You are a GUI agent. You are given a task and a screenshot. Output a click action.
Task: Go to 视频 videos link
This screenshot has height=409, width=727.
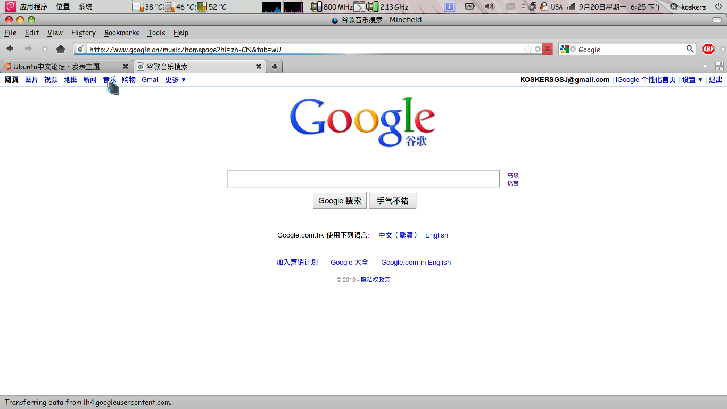[x=51, y=80]
